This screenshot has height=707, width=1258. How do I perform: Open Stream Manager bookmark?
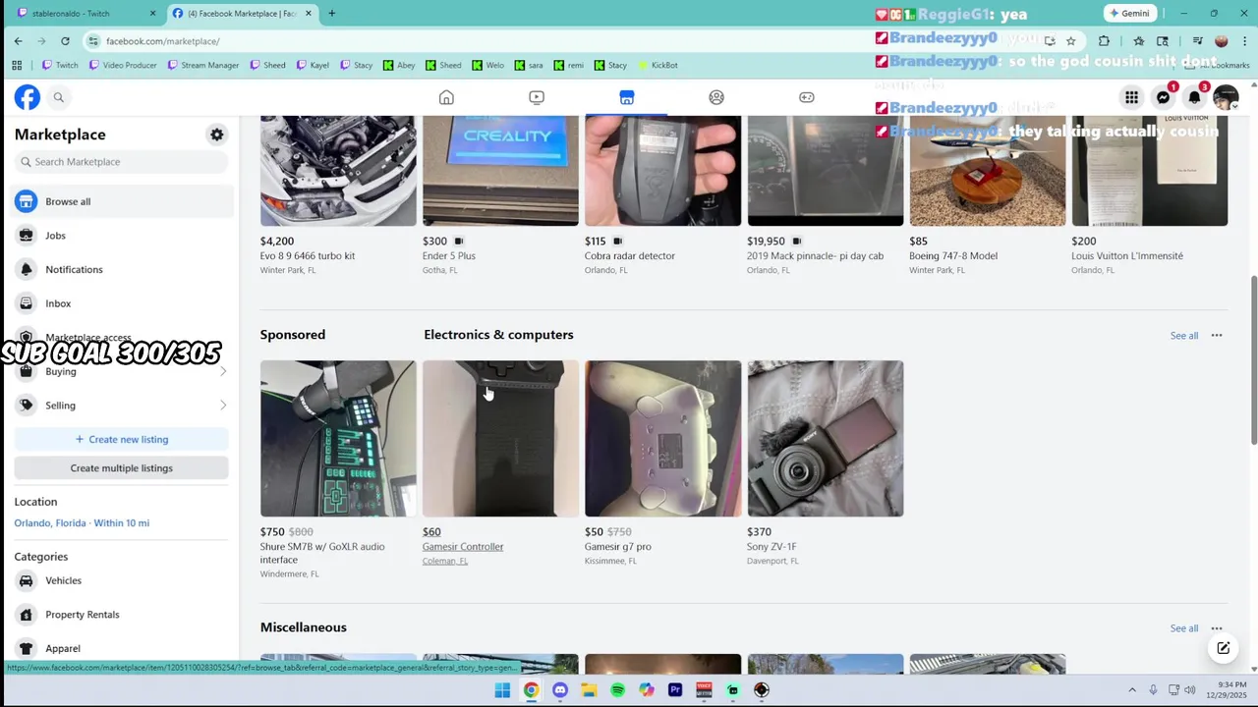click(x=203, y=65)
